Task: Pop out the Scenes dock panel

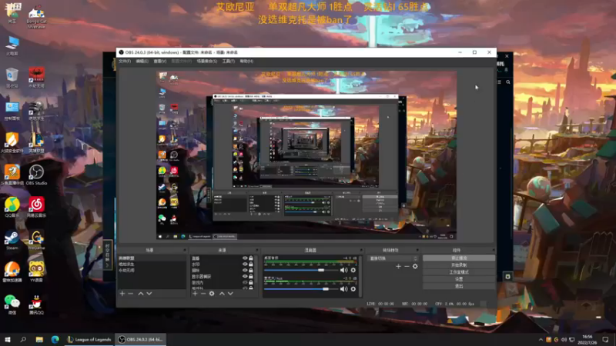Action: point(184,250)
